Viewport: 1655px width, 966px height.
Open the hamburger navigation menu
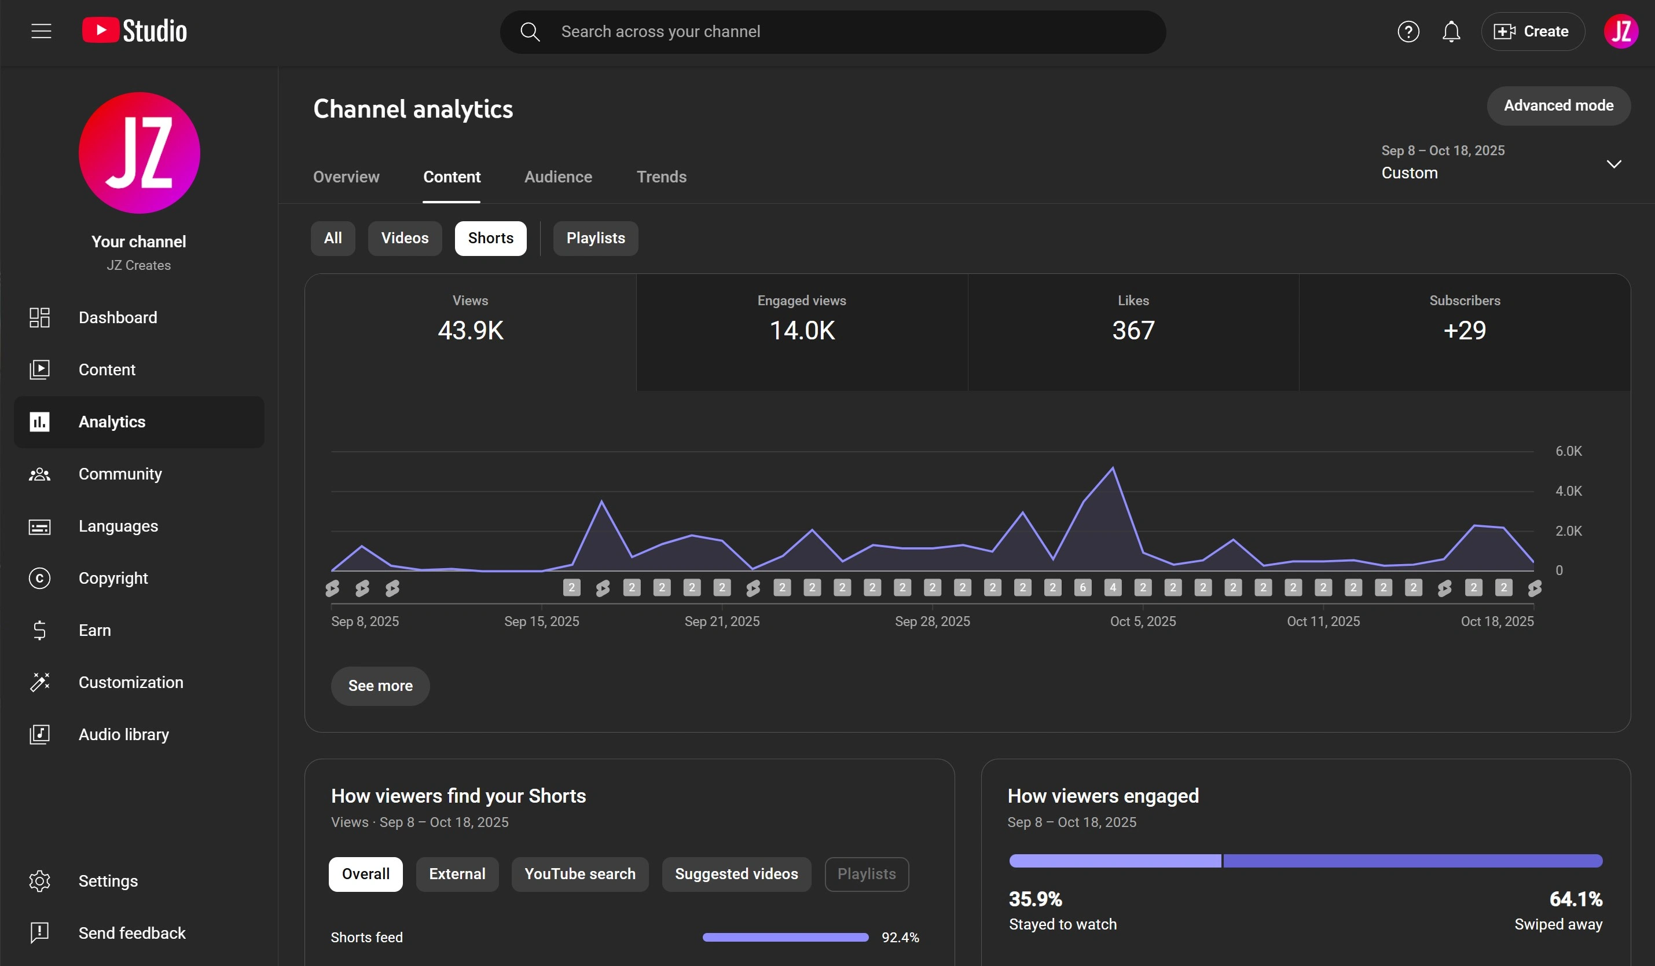click(41, 31)
